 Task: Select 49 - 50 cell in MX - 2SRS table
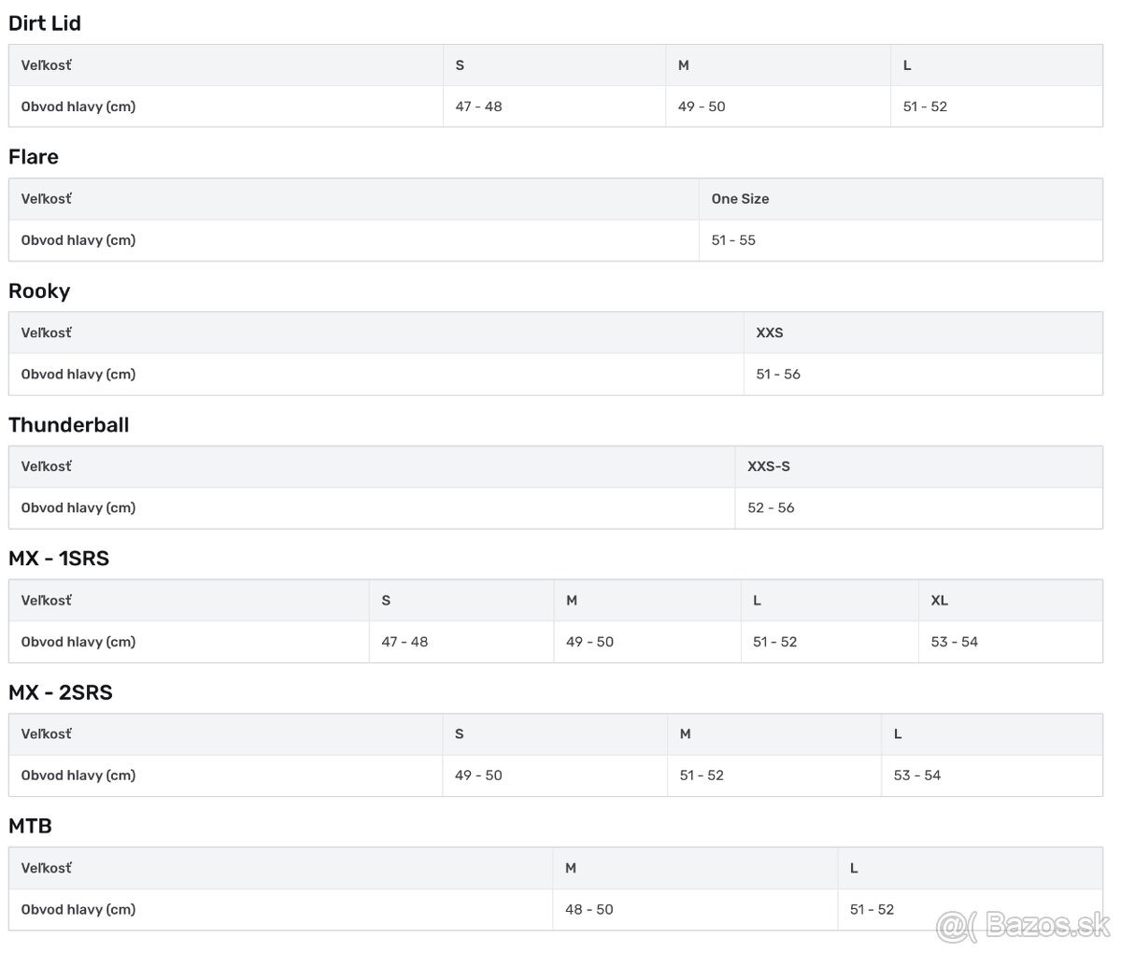pos(478,775)
